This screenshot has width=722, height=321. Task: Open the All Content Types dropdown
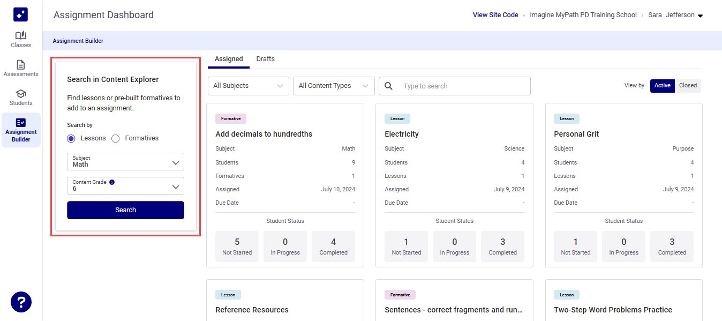click(x=333, y=86)
